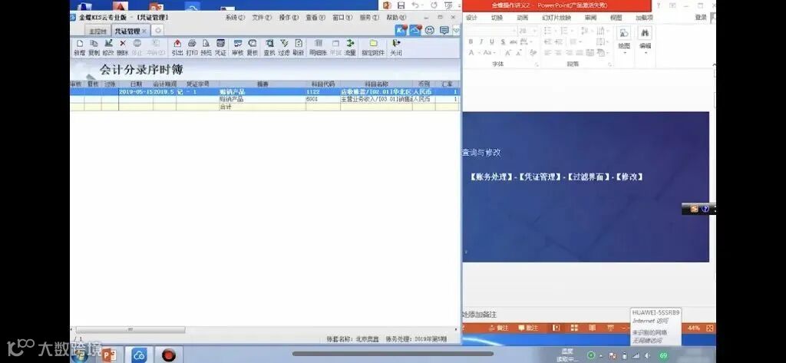The height and width of the screenshot is (363, 786).
Task: Click 备注 notes button in PowerPoint status bar
Action: 499,328
